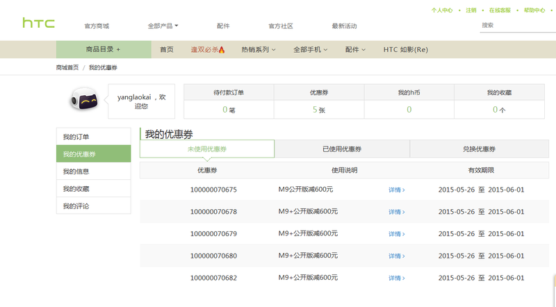Click 商城首页 breadcrumb
Screen dimensions: 556x307
tap(67, 67)
